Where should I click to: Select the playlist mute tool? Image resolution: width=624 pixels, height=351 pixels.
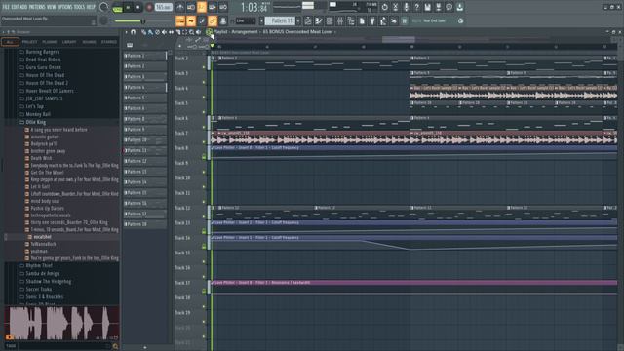coord(164,32)
